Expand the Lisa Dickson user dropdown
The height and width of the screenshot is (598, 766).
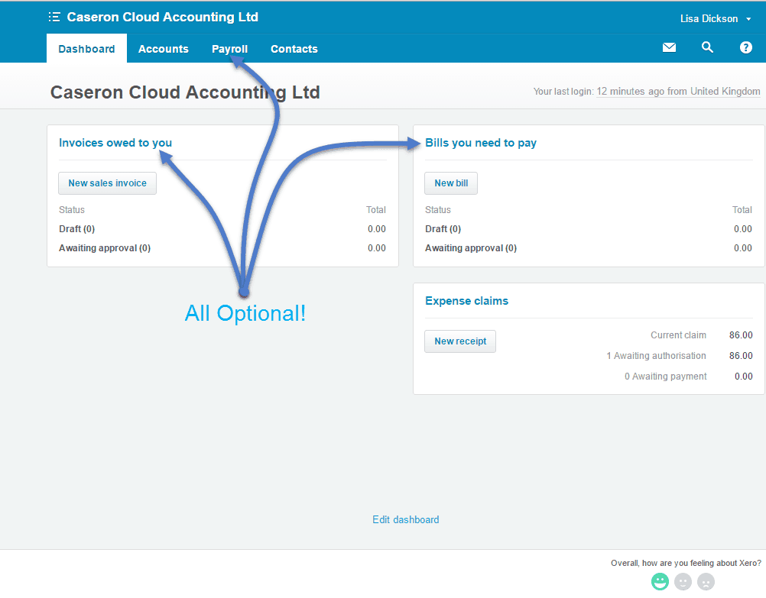point(716,18)
